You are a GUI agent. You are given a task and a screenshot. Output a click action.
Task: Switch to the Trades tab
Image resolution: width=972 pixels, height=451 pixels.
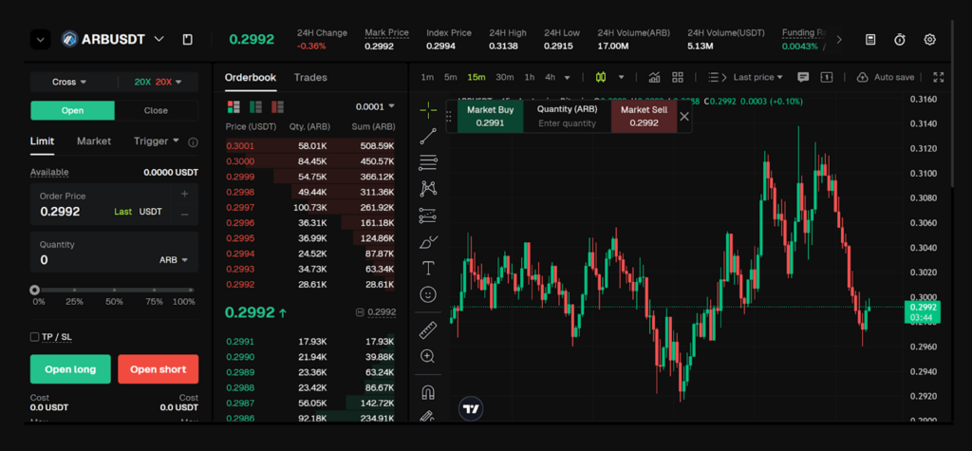[310, 78]
